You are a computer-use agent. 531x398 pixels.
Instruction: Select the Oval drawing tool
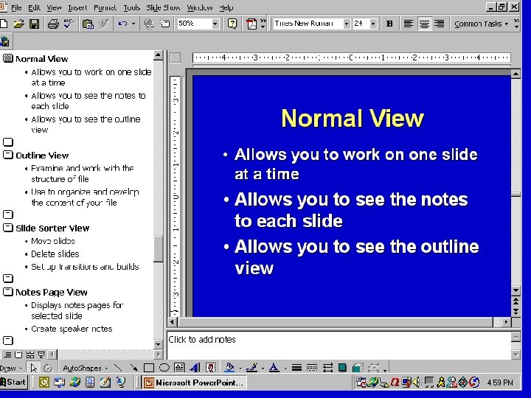(164, 368)
